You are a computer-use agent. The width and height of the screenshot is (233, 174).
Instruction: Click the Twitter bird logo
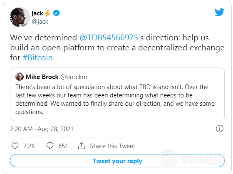(220, 12)
